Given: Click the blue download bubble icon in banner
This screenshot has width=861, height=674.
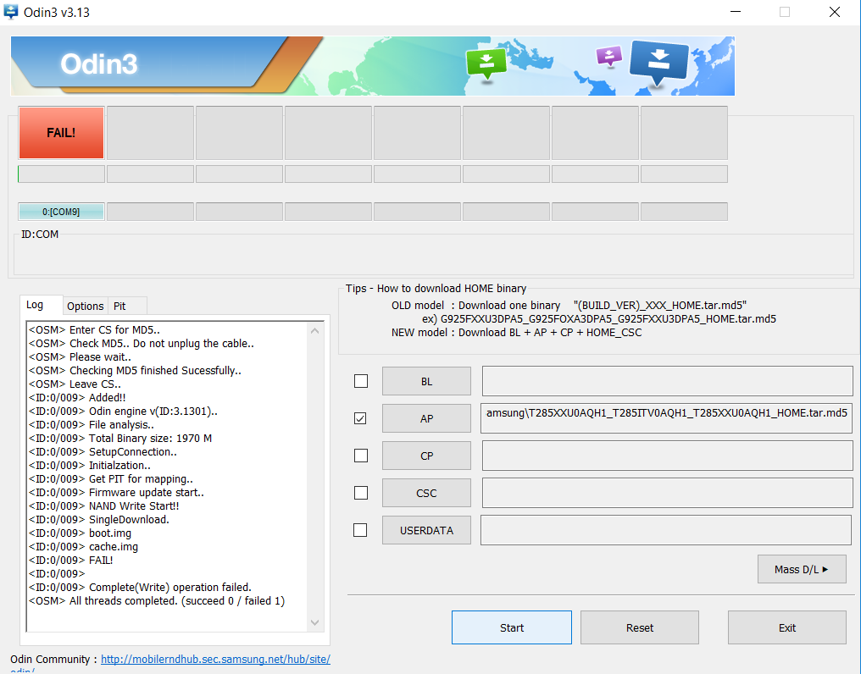Looking at the screenshot, I should click(659, 63).
